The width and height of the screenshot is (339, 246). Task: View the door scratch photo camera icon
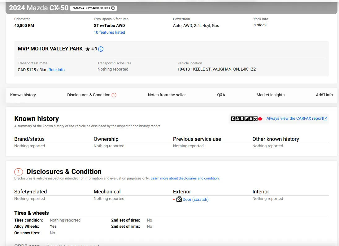[179, 199]
